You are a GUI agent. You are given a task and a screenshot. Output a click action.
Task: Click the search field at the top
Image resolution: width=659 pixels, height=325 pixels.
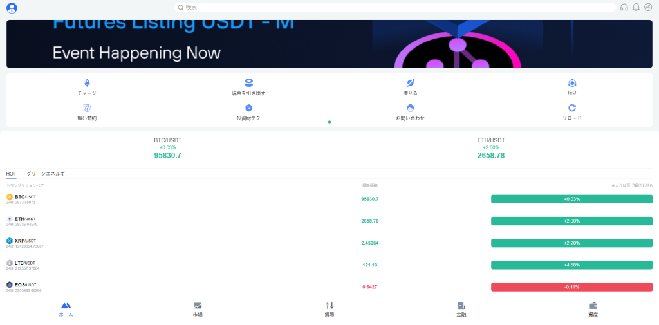click(x=395, y=7)
